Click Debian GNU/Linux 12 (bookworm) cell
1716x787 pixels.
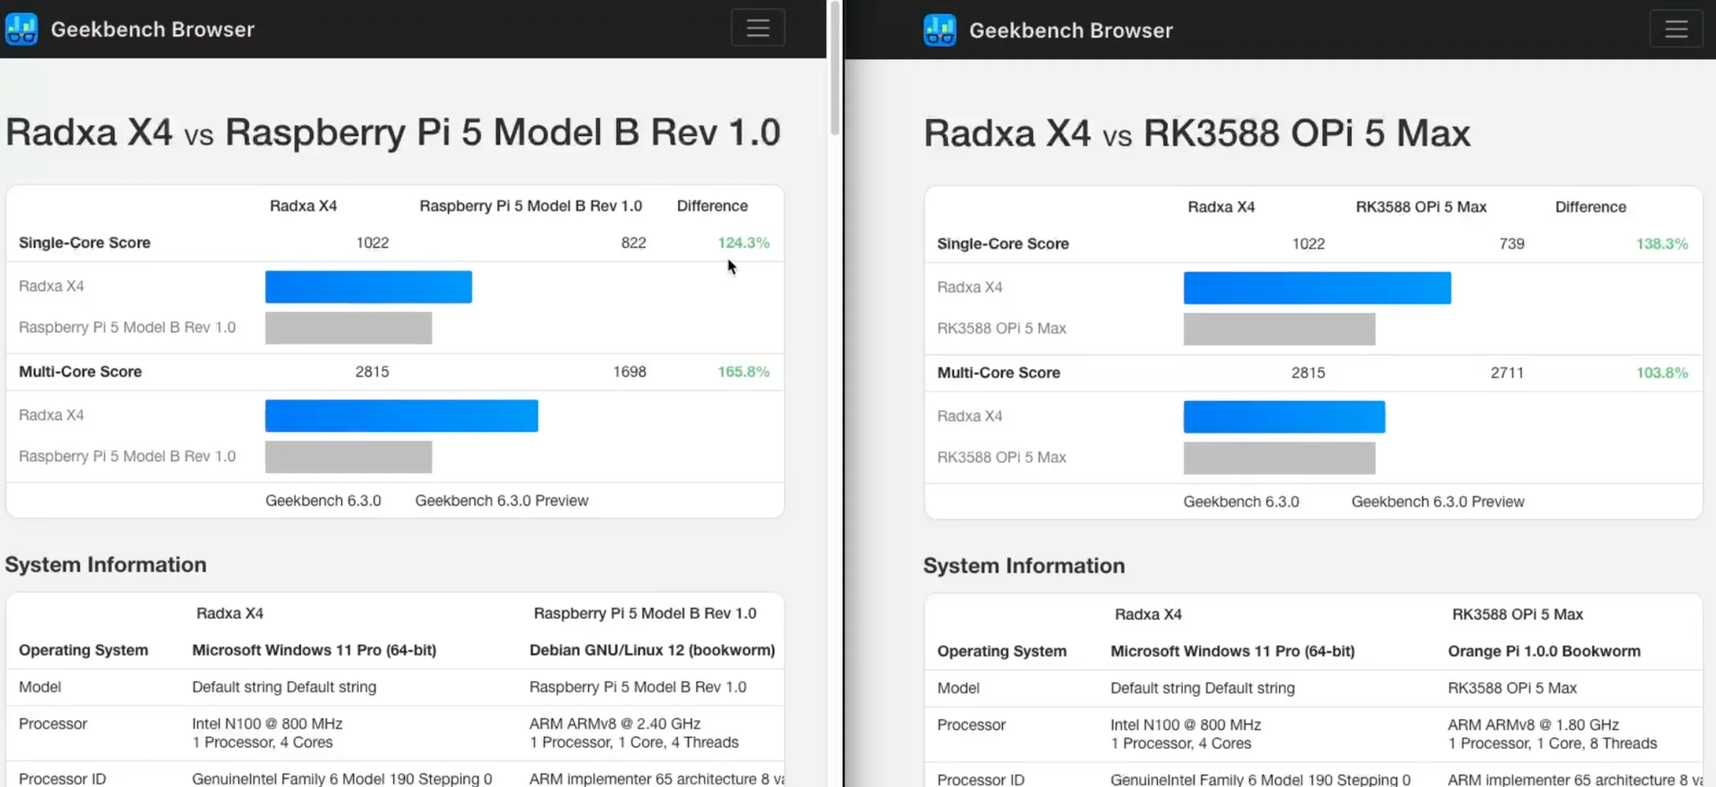point(652,651)
